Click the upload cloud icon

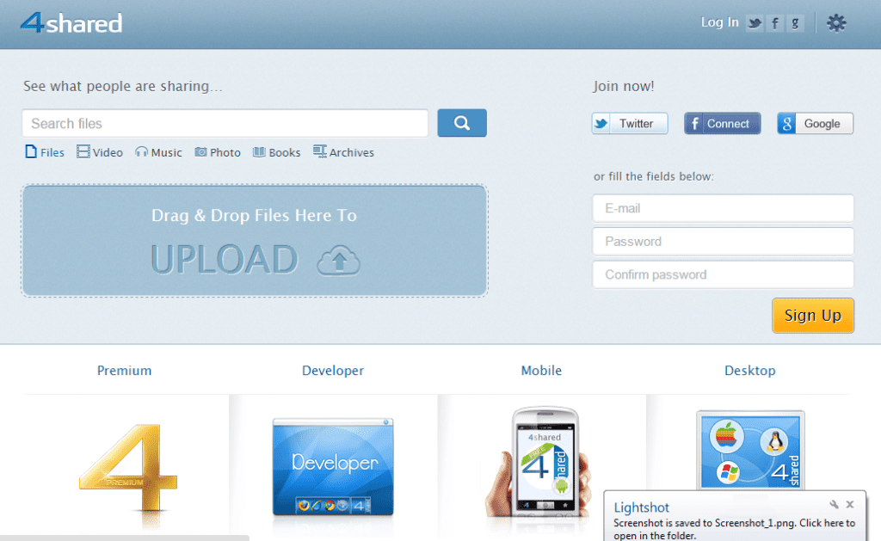[338, 260]
